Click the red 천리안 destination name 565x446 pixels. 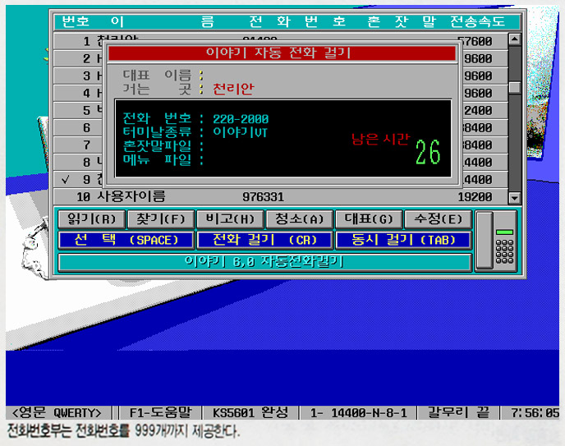coord(233,89)
